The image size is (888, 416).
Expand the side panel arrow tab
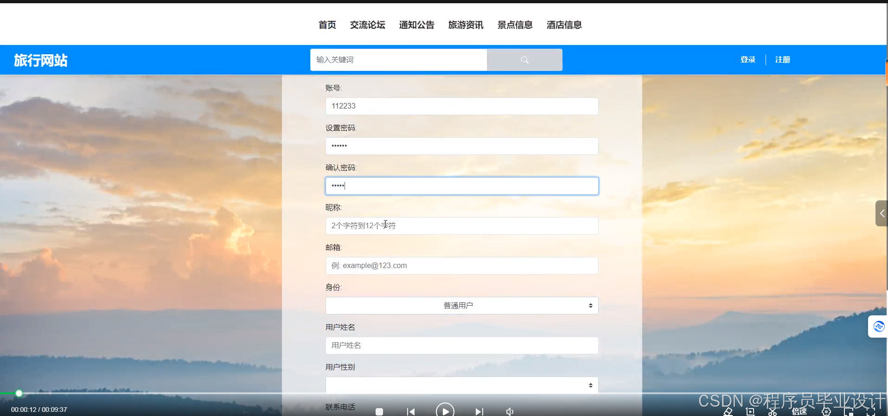(x=882, y=213)
